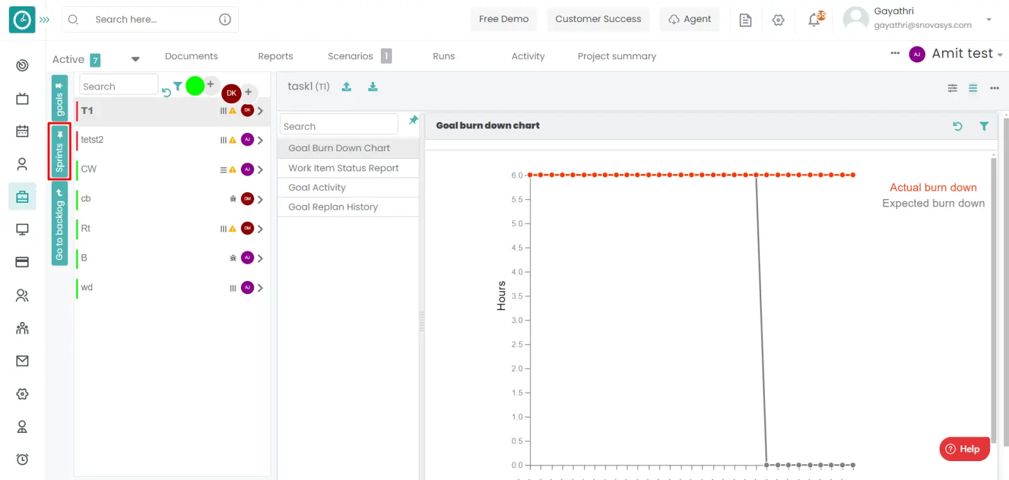Click the pin icon beside reports search
This screenshot has width=1009, height=480.
click(413, 120)
